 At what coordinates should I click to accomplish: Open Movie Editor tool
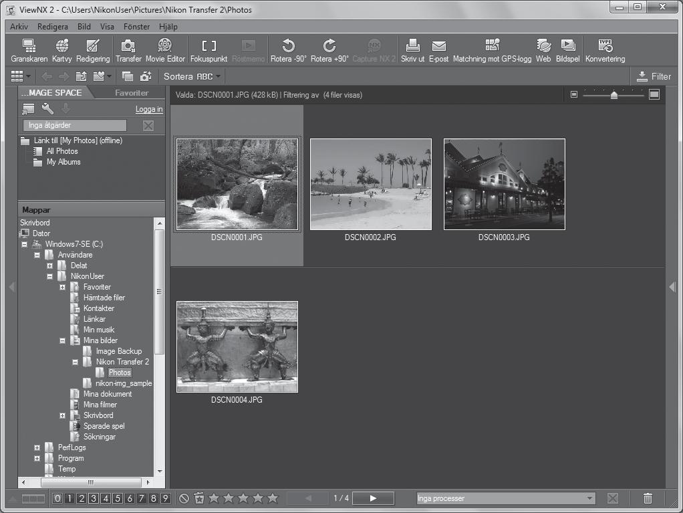coord(165,51)
